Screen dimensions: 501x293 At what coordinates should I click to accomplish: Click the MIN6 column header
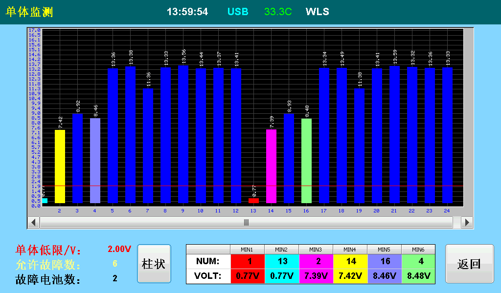click(418, 250)
